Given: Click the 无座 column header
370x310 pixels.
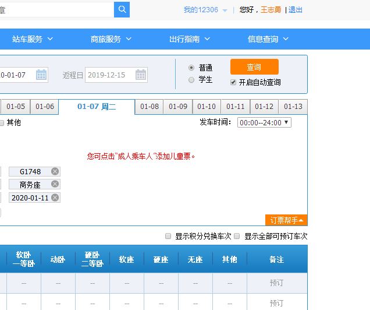Looking at the screenshot, I should click(195, 259).
